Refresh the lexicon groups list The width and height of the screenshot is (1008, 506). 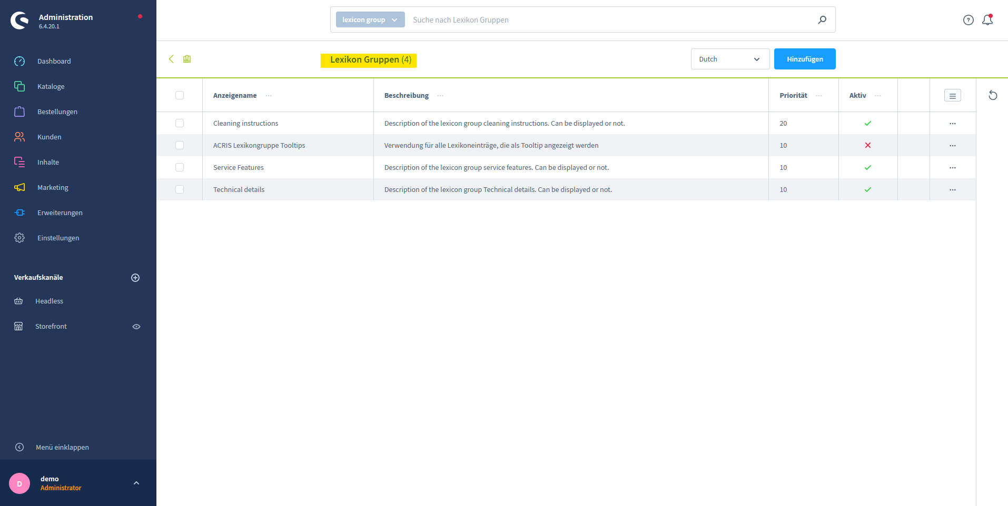tap(993, 95)
